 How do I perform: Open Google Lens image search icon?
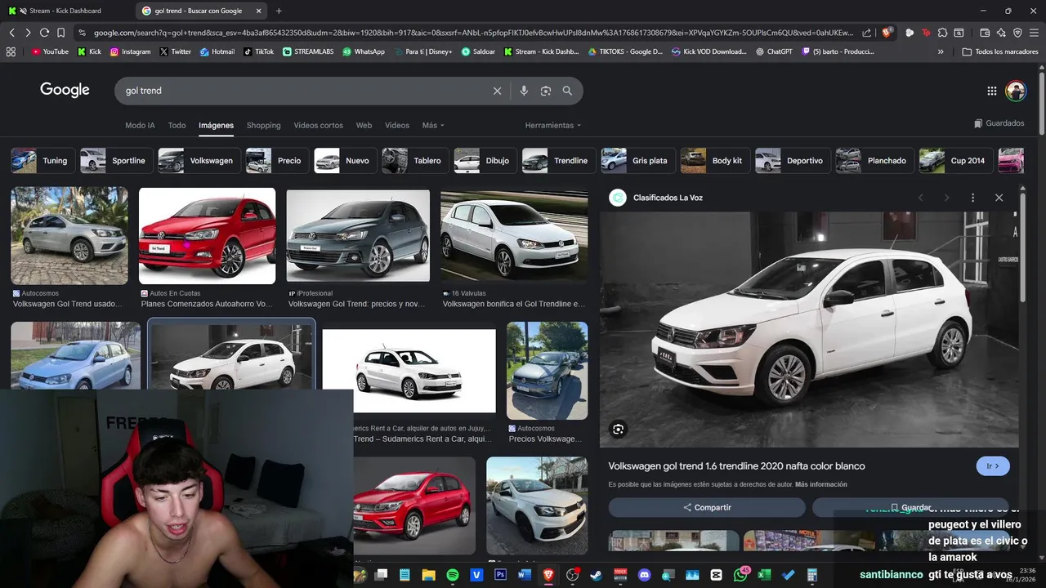(546, 91)
